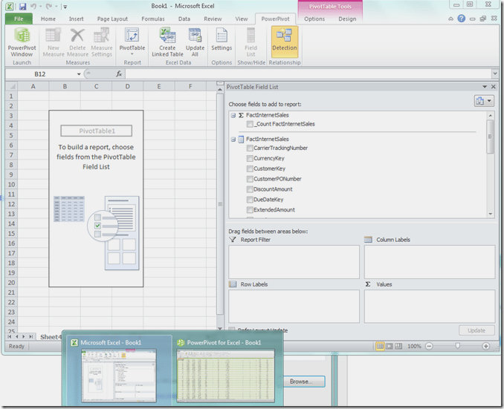Click the formula bar input field
Screen dimensions: 504x409
coord(308,73)
